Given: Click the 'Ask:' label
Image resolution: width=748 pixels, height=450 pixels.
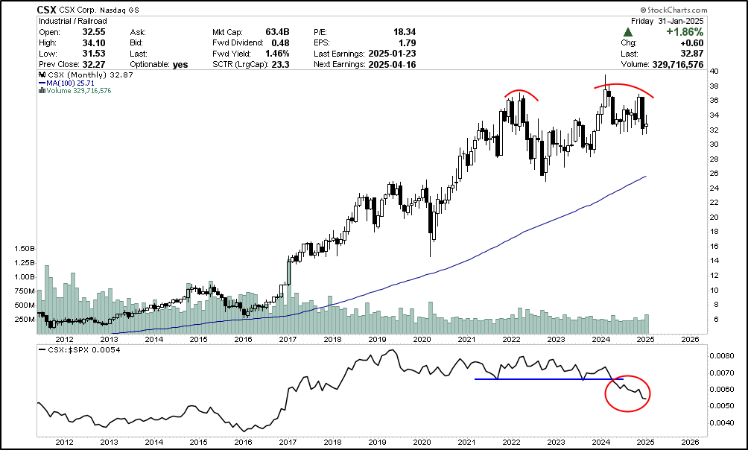Looking at the screenshot, I should (138, 32).
